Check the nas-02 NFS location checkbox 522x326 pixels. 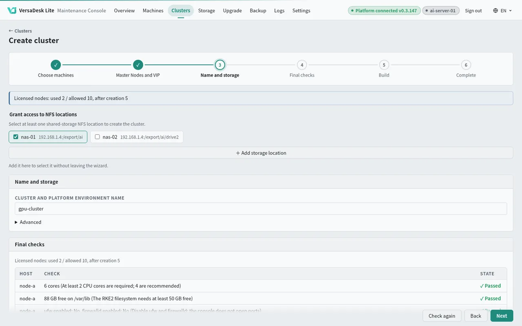pos(97,137)
